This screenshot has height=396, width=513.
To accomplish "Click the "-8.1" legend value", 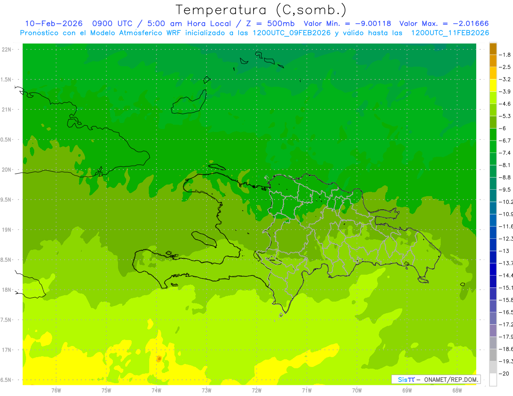I will click(x=506, y=165).
